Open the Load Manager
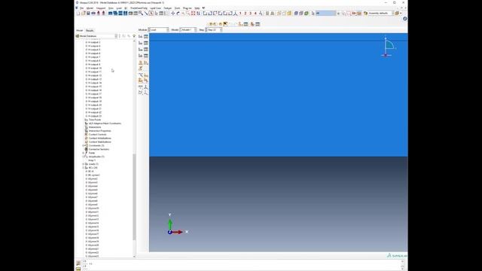482x271 pixels. click(146, 36)
